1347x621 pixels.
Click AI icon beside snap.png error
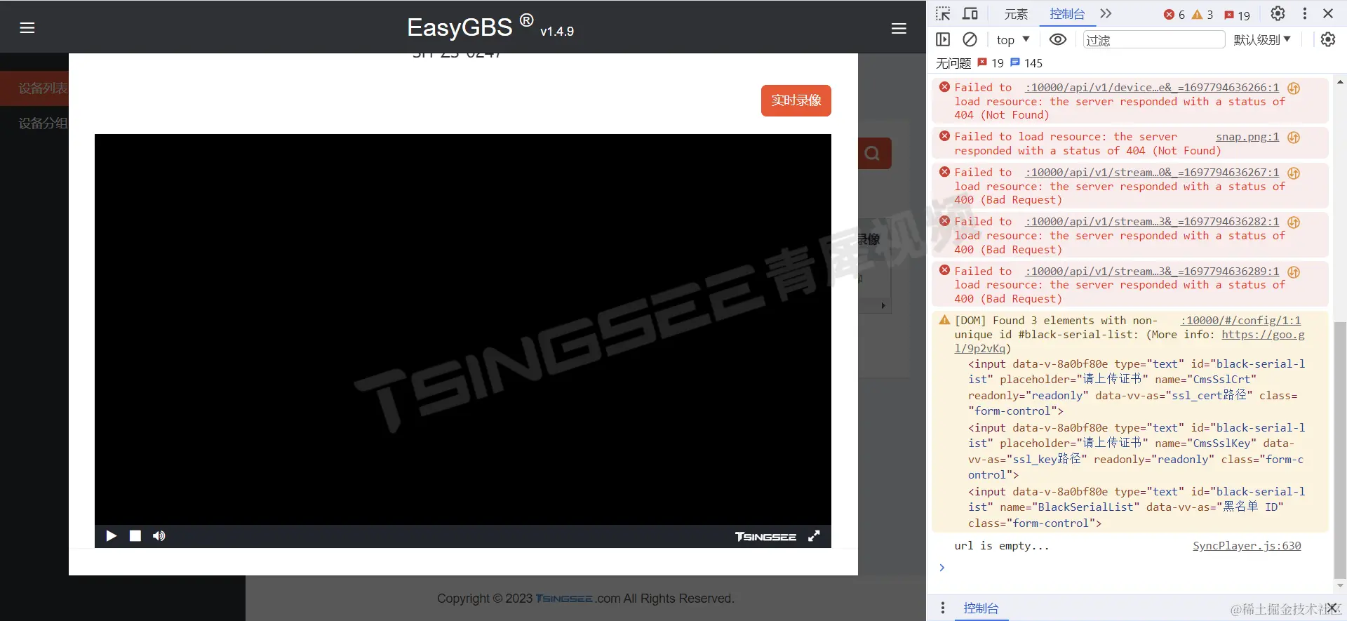1294,138
